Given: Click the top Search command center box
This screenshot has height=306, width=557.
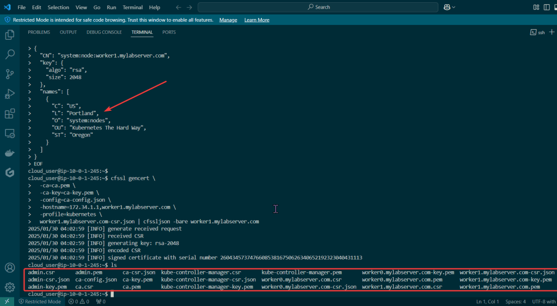Looking at the screenshot, I should 318,7.
